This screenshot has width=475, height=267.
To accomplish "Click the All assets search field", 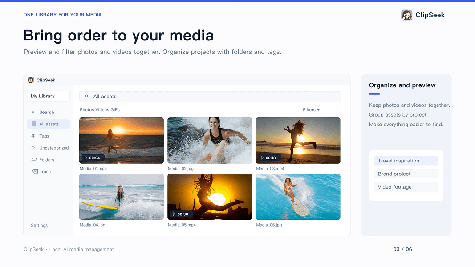I will click(x=210, y=97).
